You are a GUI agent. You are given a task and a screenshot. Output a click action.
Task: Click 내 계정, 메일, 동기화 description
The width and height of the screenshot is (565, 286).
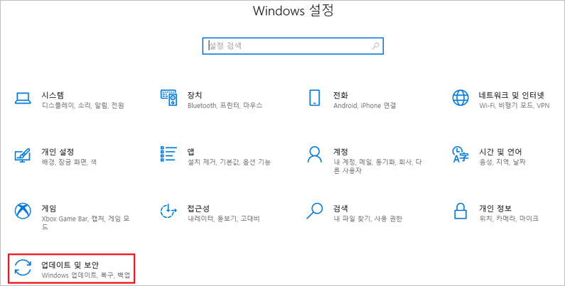[377, 166]
